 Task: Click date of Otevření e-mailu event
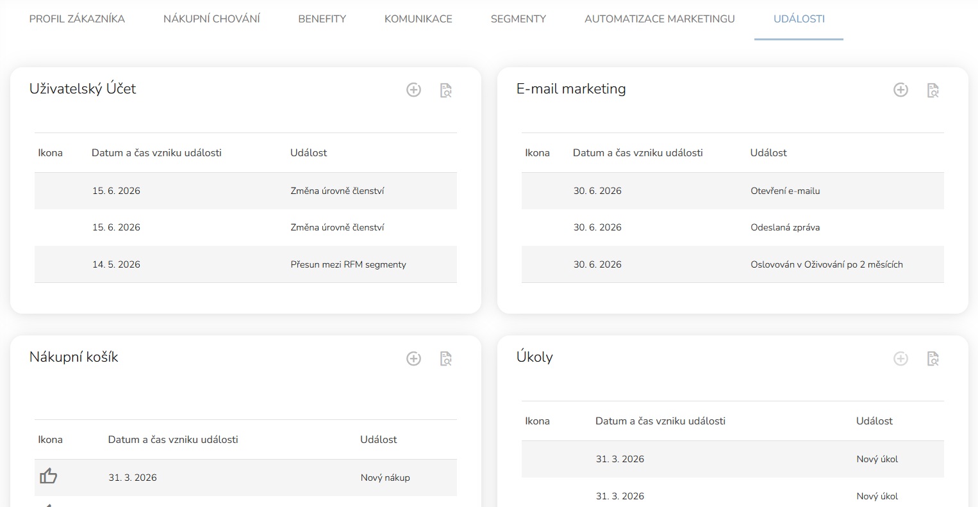597,191
